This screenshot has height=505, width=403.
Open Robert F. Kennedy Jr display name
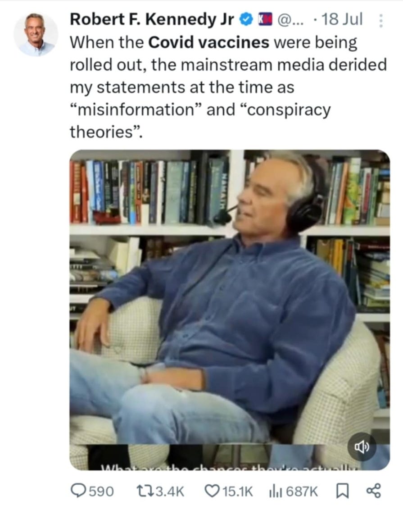point(152,19)
